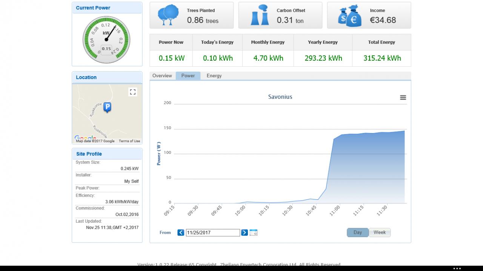Select the Power tab

pos(188,76)
